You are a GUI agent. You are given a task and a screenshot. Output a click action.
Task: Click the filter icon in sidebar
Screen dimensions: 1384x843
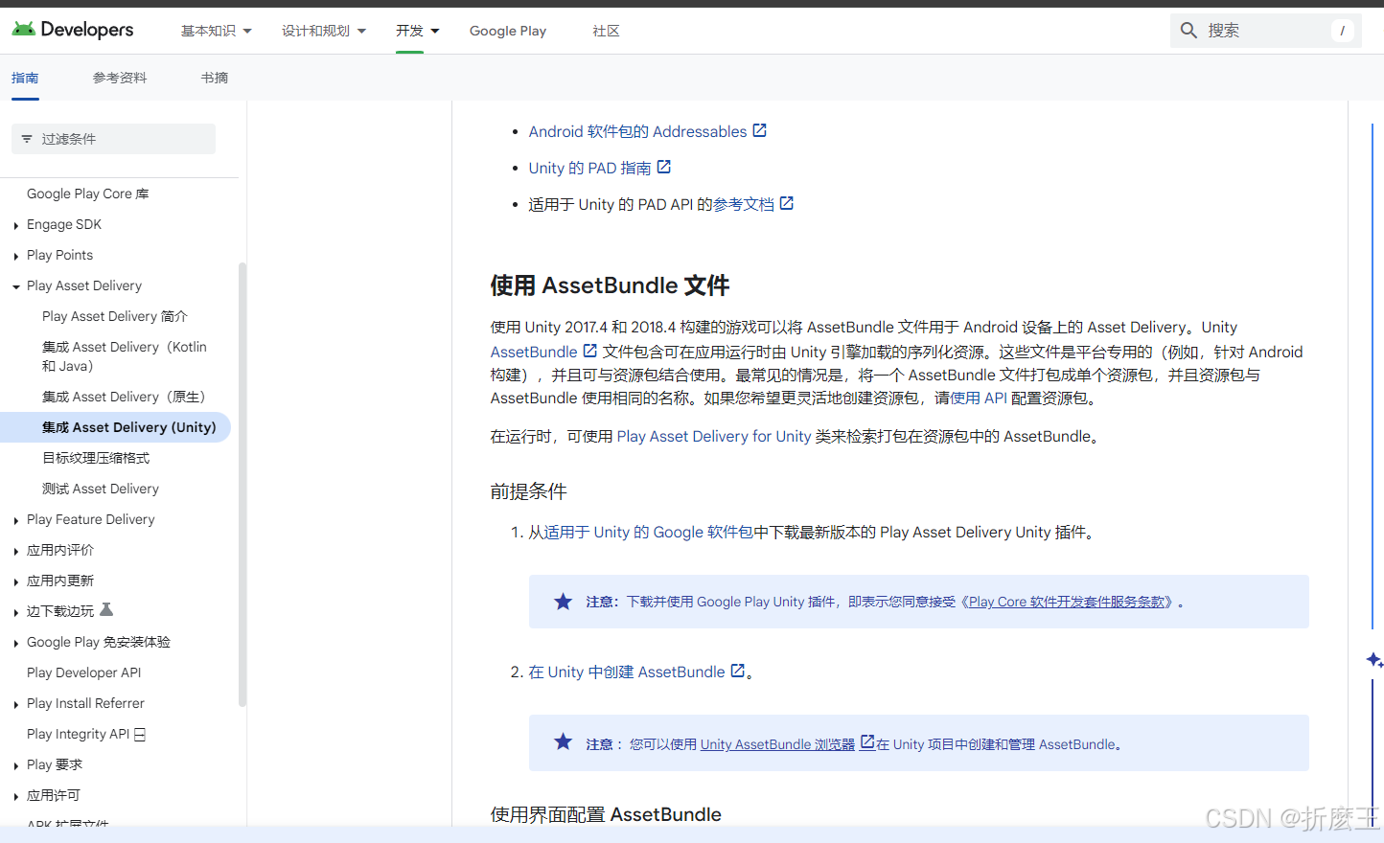tap(27, 139)
